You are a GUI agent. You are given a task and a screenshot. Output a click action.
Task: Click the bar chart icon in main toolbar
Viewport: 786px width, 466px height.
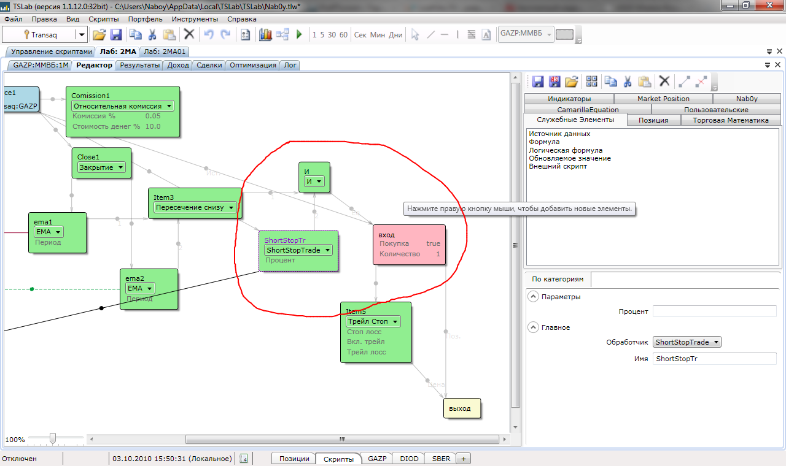tap(265, 35)
